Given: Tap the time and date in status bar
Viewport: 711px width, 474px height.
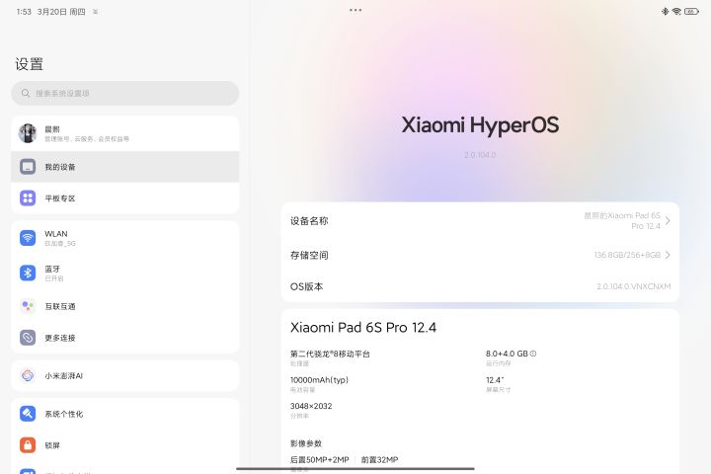Looking at the screenshot, I should coord(50,11).
